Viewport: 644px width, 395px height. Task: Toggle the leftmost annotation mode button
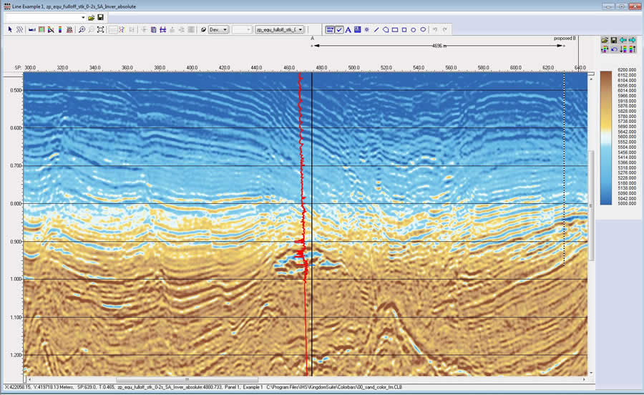click(x=330, y=29)
